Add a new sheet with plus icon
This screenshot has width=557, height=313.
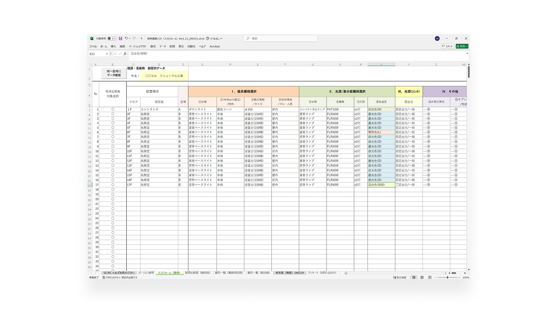[x=346, y=273]
